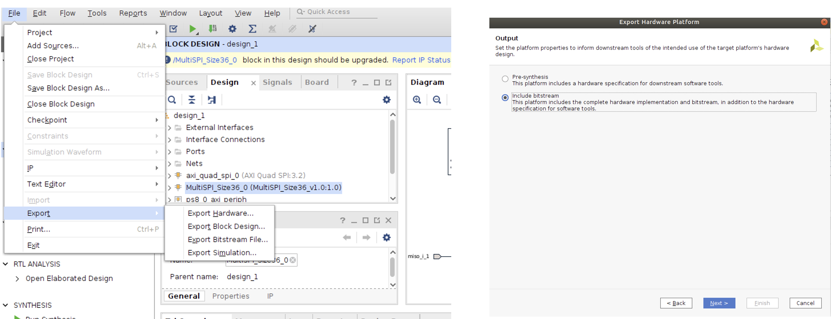Click Cancel in Export Hardware Platform

click(x=805, y=303)
